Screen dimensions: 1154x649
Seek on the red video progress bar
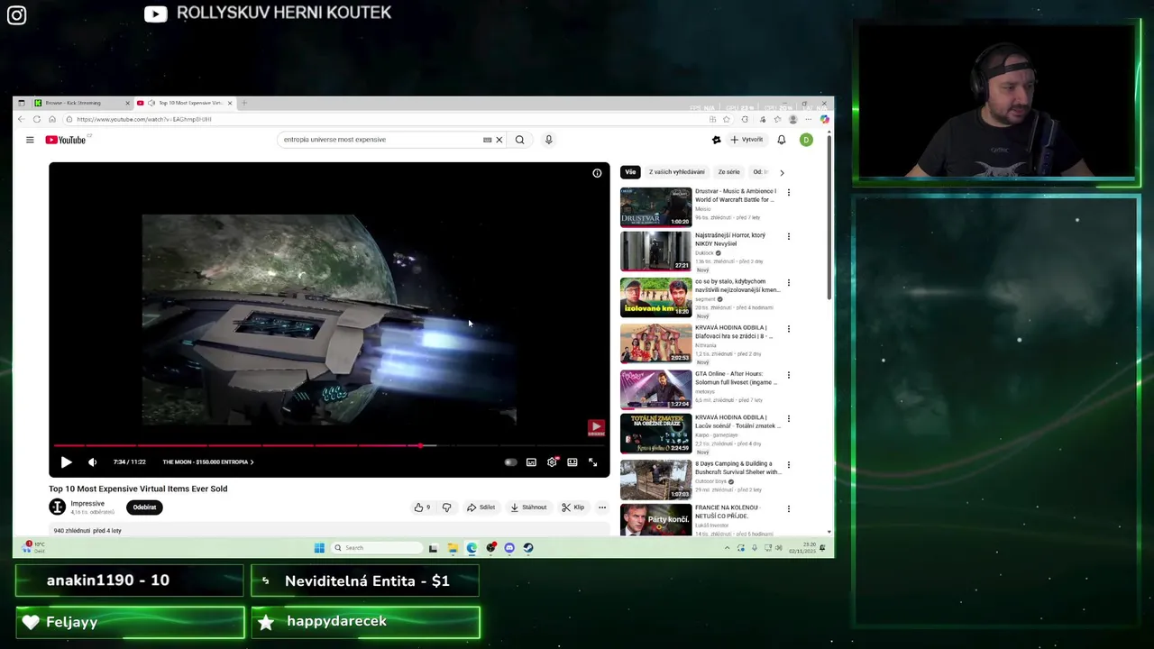click(x=329, y=445)
